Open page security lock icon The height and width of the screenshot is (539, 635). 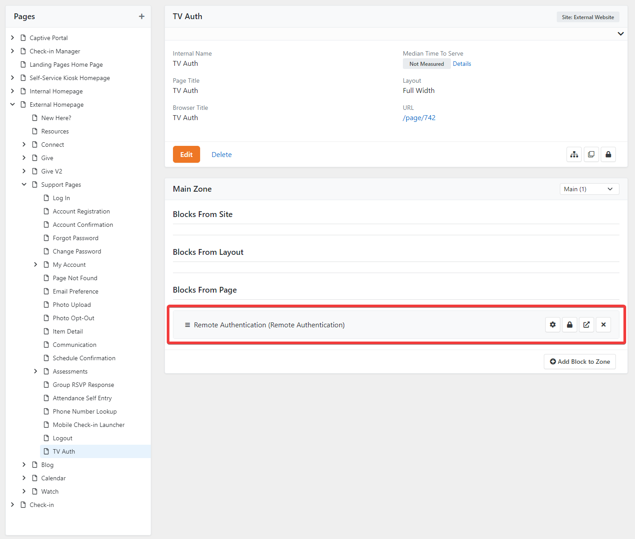point(608,154)
